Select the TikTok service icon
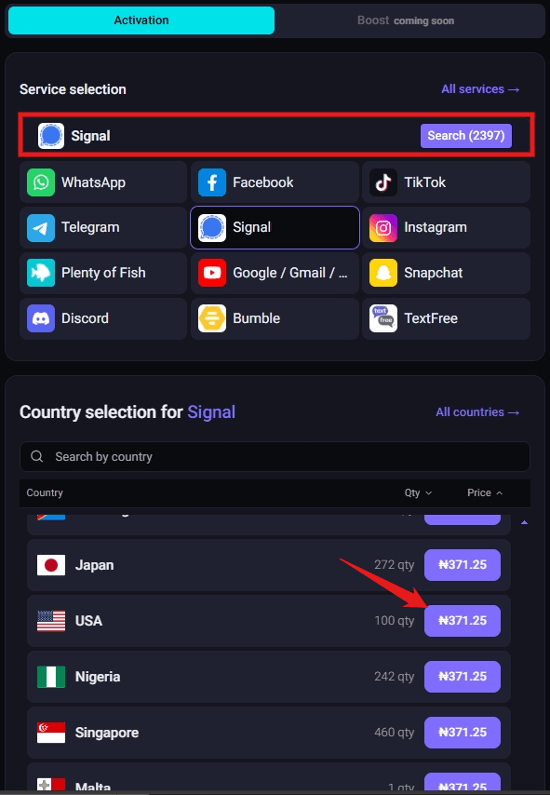This screenshot has width=550, height=795. (x=384, y=182)
